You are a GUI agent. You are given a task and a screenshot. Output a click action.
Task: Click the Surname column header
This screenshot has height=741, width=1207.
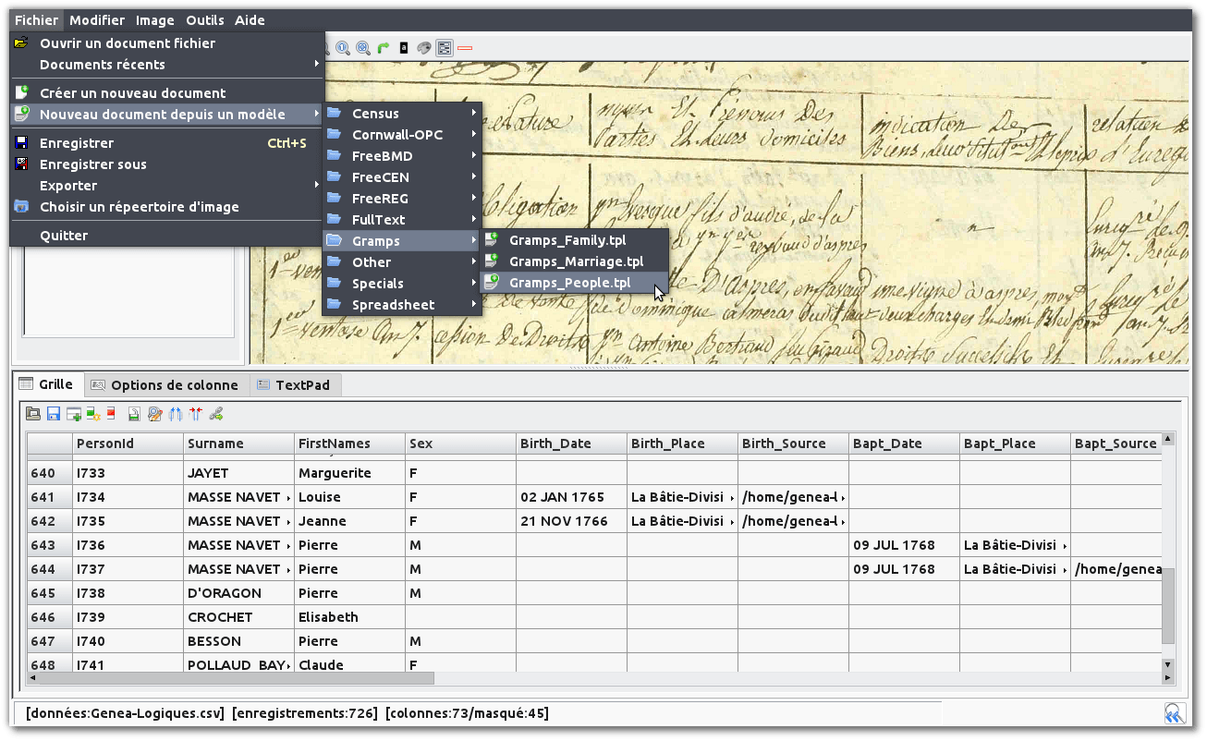click(238, 443)
